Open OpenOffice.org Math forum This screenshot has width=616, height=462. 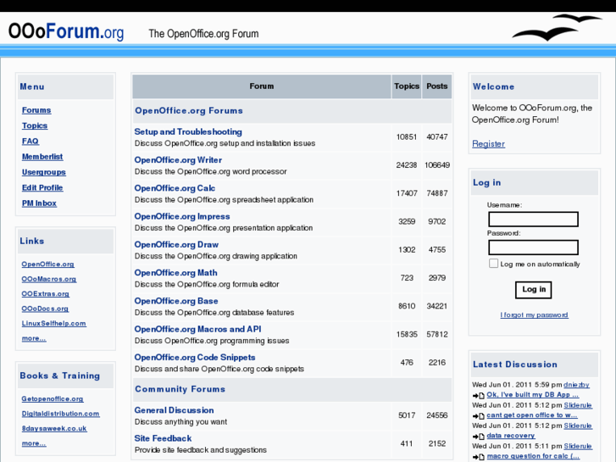point(175,273)
